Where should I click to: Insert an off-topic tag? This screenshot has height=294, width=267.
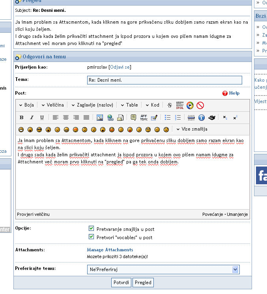[x=144, y=117]
